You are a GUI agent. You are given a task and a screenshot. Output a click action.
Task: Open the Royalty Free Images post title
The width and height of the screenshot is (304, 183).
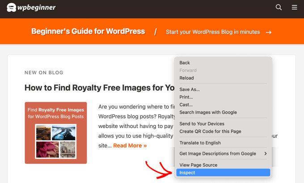99,88
